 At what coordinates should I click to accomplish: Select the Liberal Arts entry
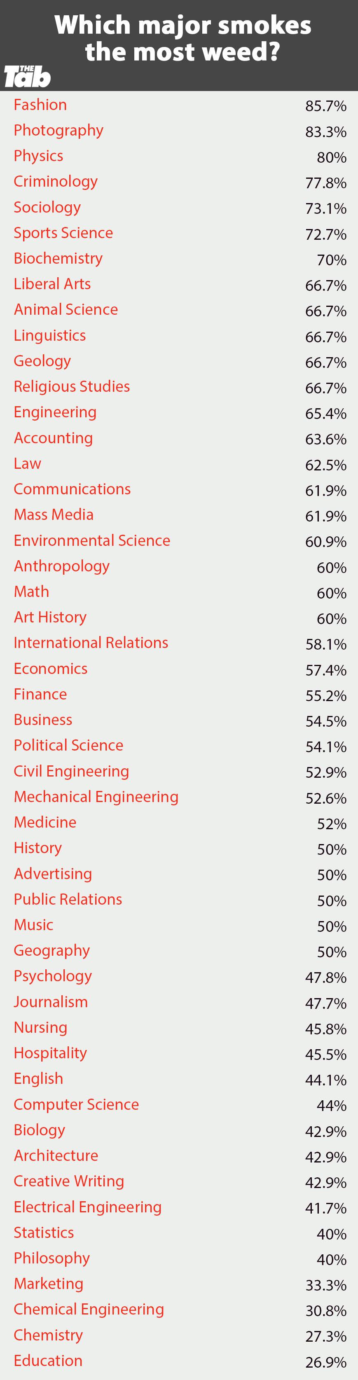(x=52, y=284)
